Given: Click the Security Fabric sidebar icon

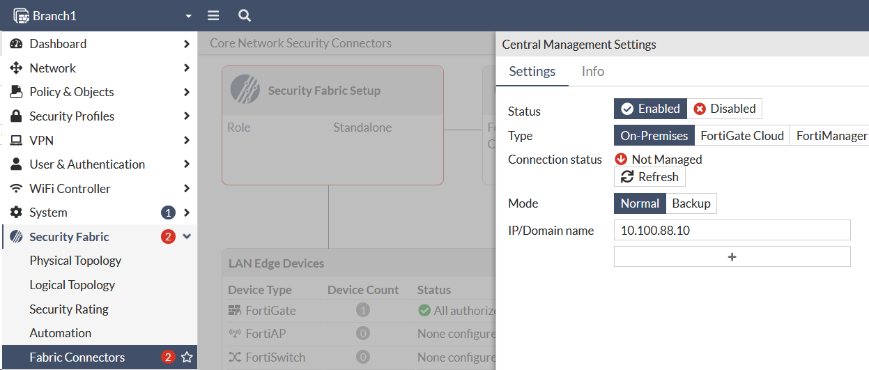Looking at the screenshot, I should [16, 237].
